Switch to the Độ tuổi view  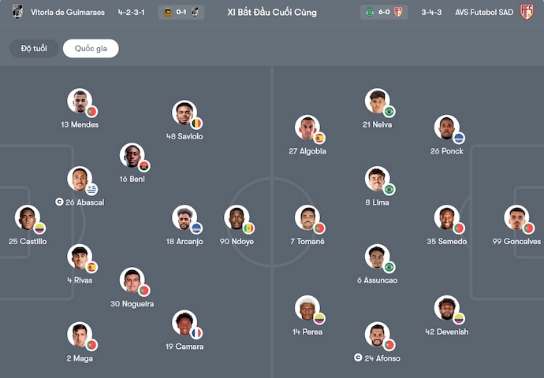pyautogui.click(x=34, y=49)
